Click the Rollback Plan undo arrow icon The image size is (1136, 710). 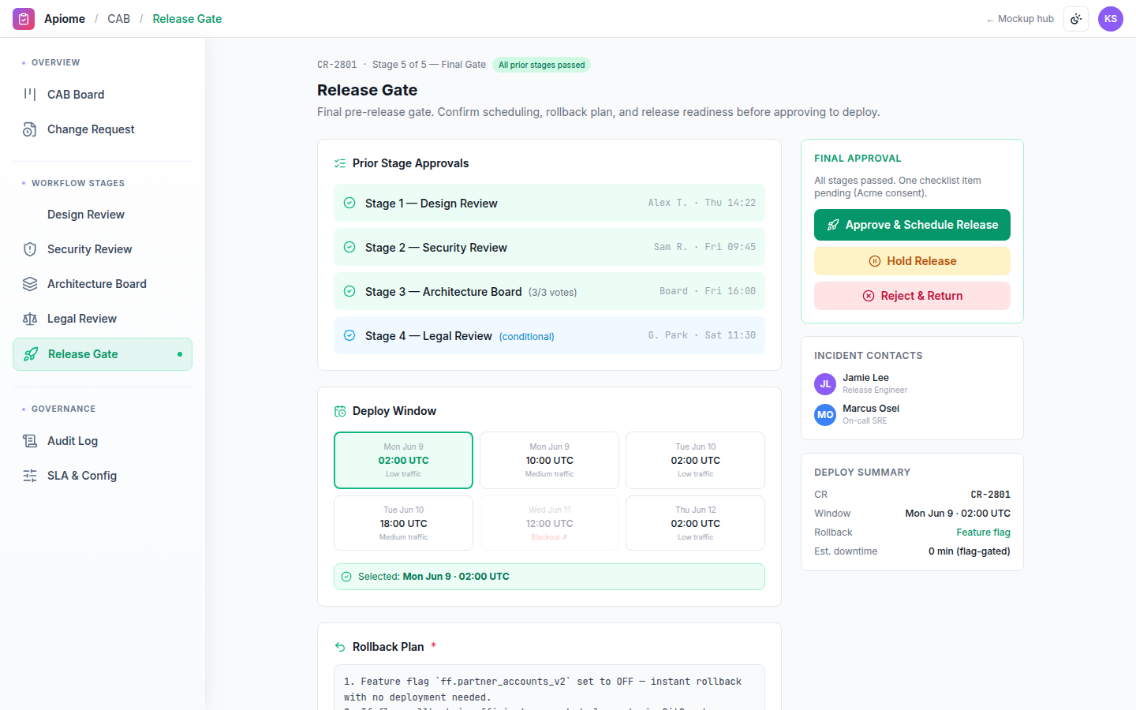340,647
